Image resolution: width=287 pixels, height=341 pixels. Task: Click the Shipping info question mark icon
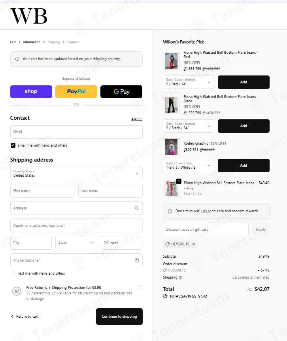[181, 278]
